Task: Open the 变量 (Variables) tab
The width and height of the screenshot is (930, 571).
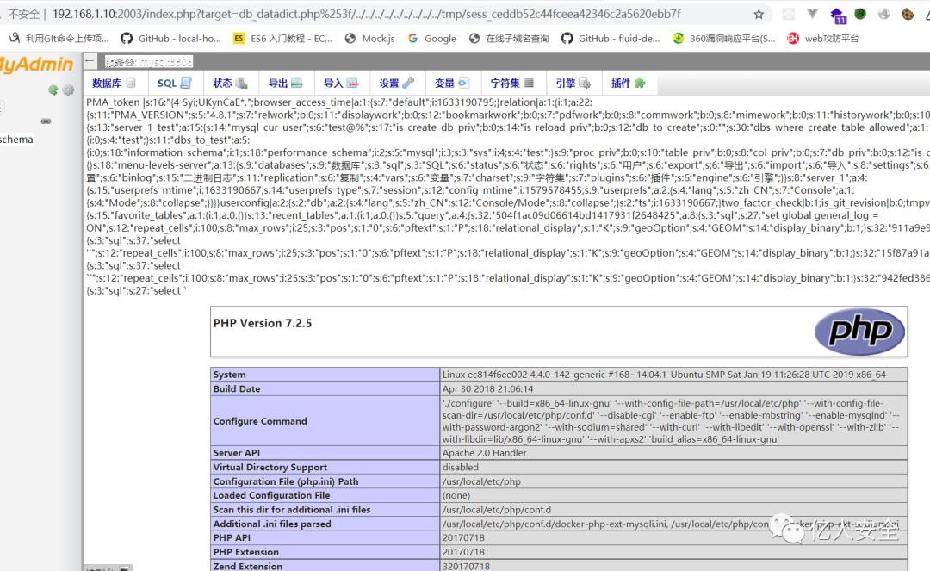Action: 452,84
